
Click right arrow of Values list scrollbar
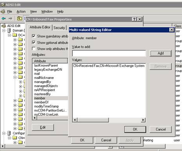coord(143,120)
